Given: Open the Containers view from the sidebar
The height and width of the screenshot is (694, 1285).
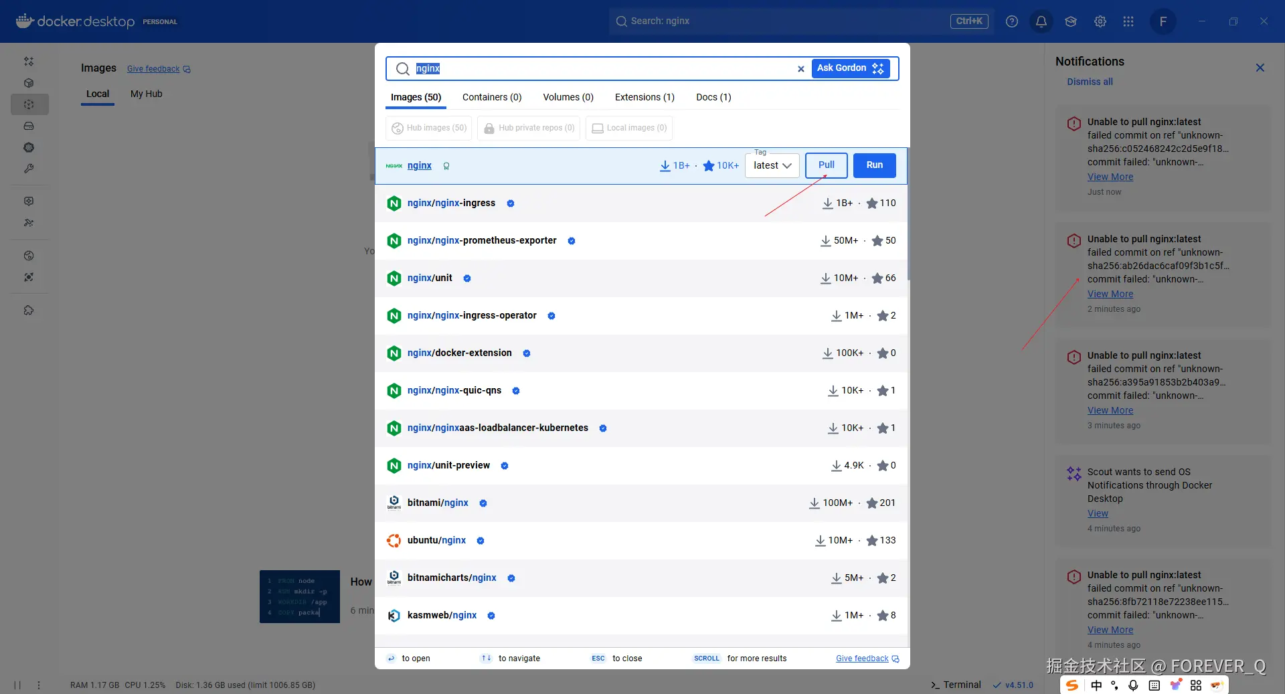Looking at the screenshot, I should 29,83.
